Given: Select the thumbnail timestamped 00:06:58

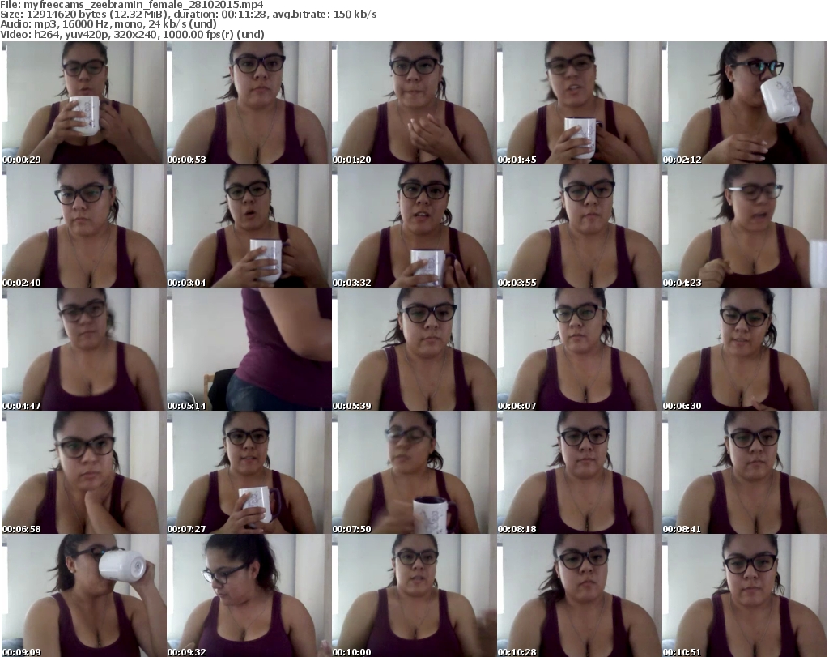Looking at the screenshot, I should [x=83, y=472].
